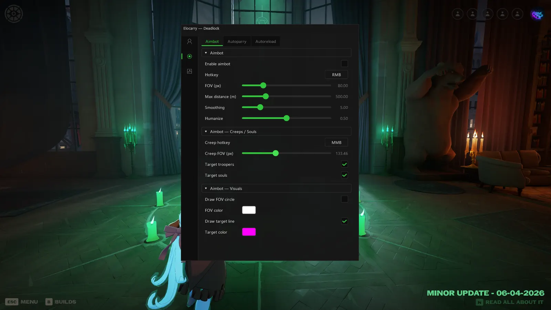Select the aimbot target sidebar icon
The height and width of the screenshot is (310, 551).
(189, 56)
